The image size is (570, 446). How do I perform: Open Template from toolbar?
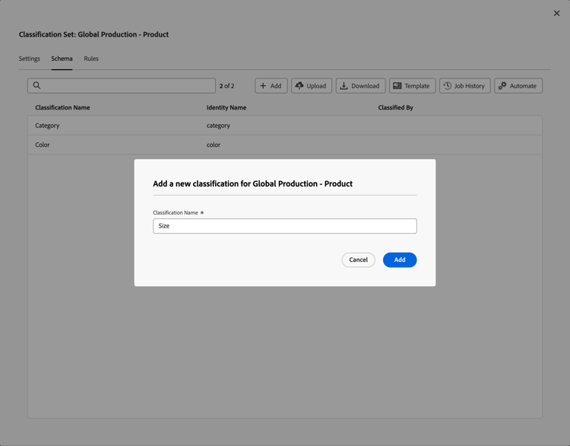pyautogui.click(x=412, y=86)
